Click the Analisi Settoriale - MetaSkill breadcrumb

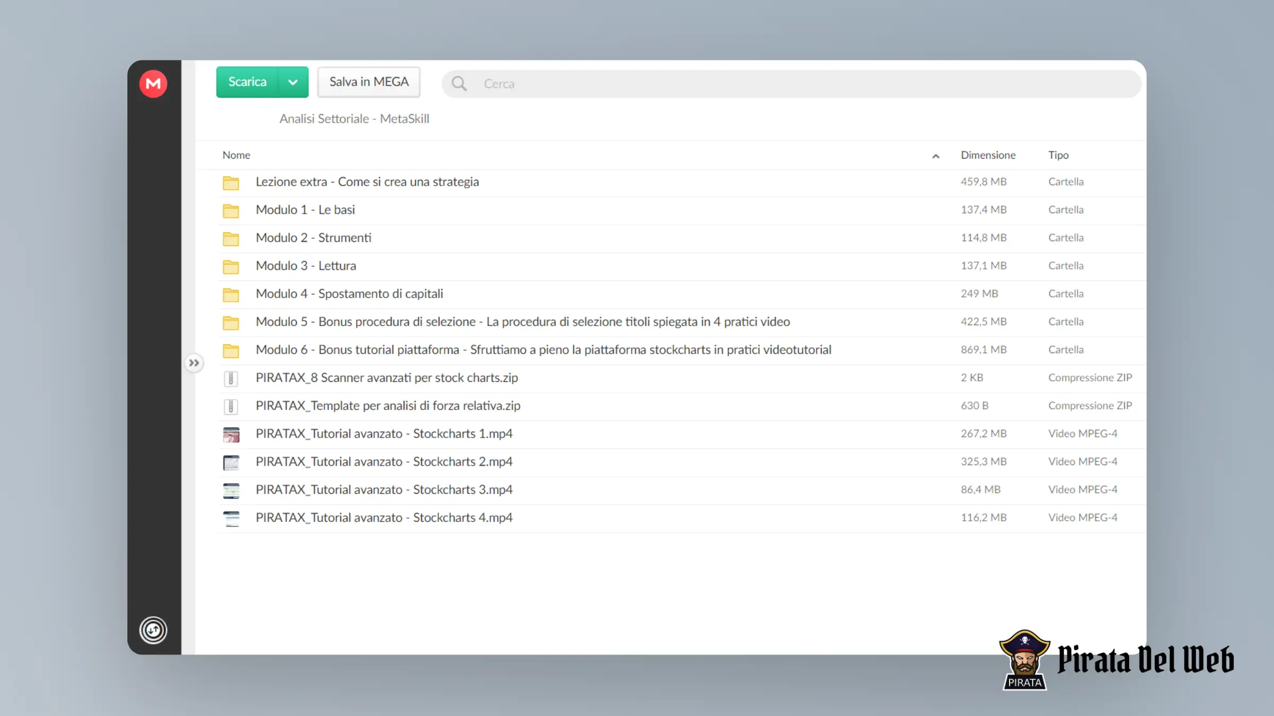tap(354, 119)
